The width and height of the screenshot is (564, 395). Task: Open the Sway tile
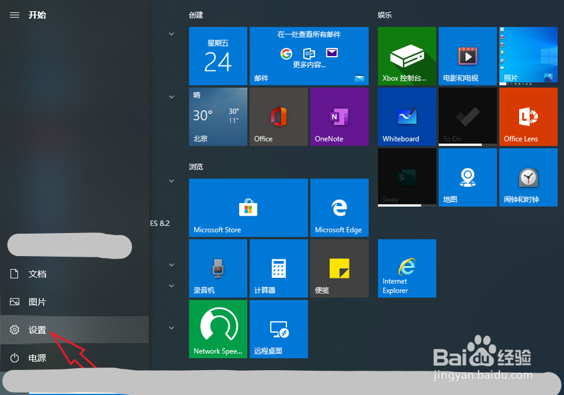407,177
